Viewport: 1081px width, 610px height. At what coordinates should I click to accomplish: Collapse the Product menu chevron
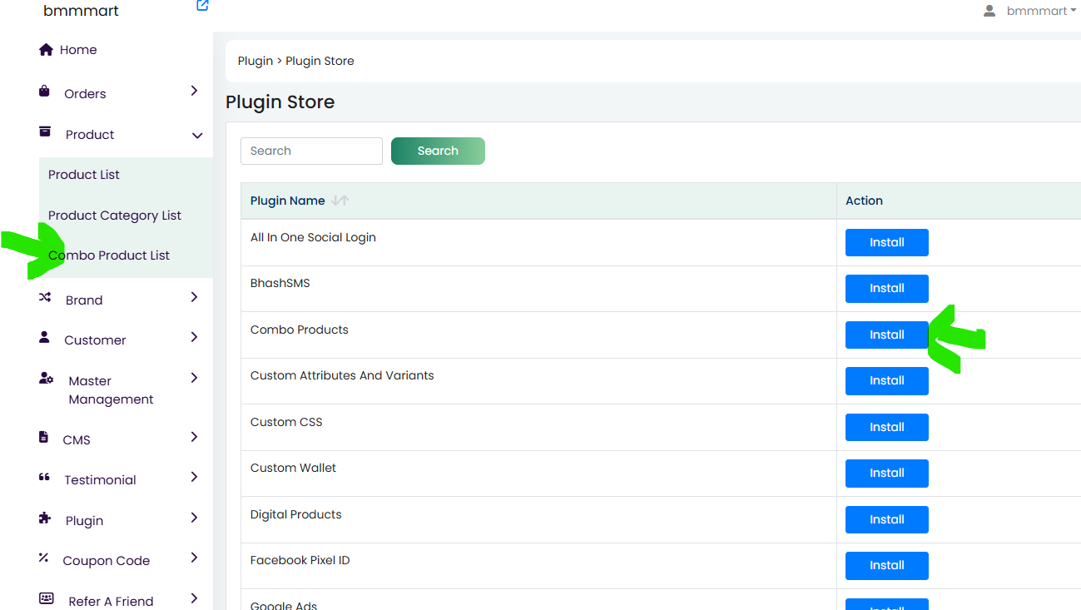197,136
